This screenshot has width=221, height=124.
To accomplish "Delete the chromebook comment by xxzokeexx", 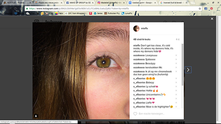I will coord(176,72).
